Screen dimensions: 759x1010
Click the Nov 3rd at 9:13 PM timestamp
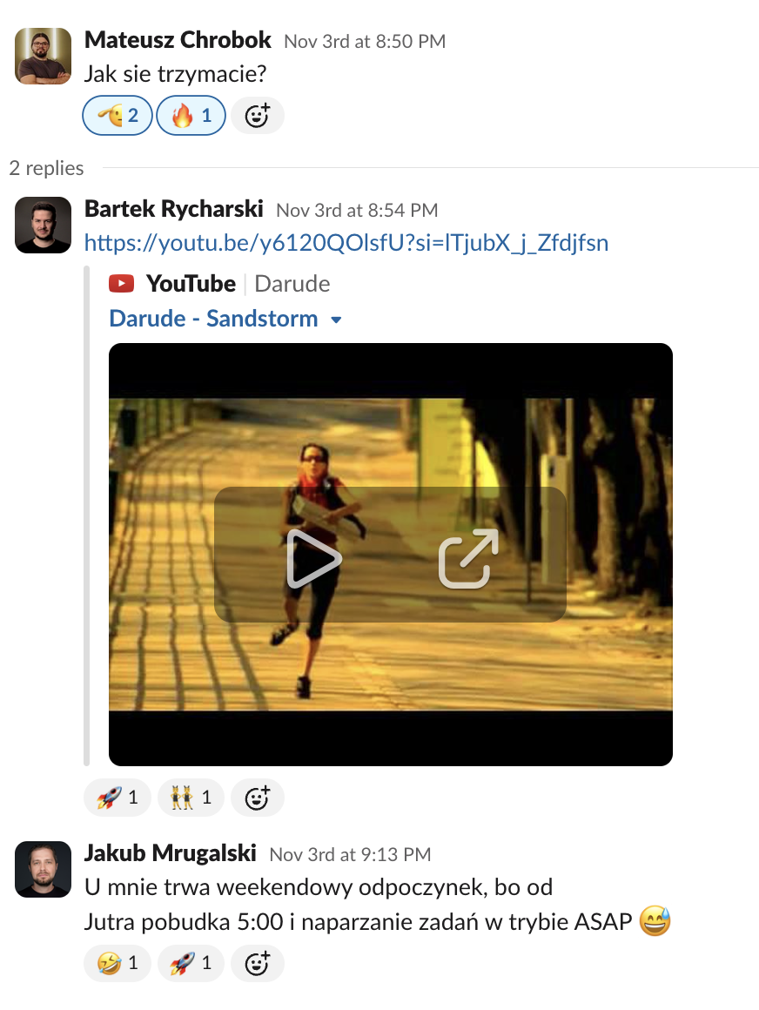350,854
